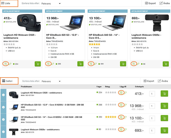Screen dimensions: 171x138
Task: Click info icon for HP EliteBook 820 row
Action: click(3, 107)
